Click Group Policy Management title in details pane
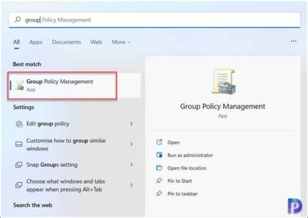This screenshot has height=218, width=308. click(x=222, y=106)
